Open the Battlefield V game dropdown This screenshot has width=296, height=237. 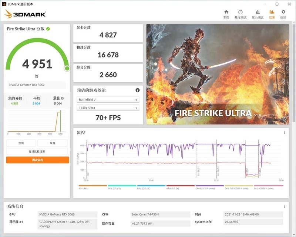[107, 99]
